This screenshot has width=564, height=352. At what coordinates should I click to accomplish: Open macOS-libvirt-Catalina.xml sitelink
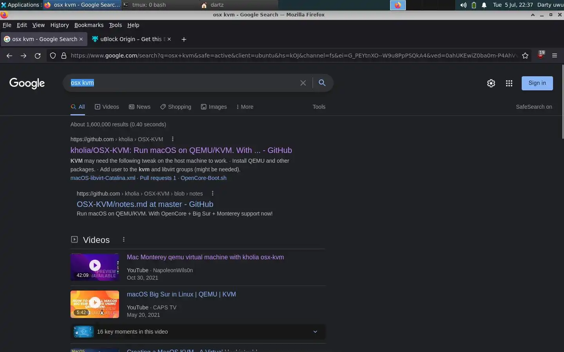pos(103,178)
